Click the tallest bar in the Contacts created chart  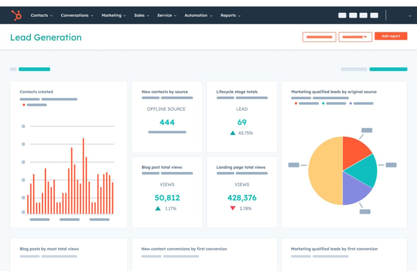[83, 175]
